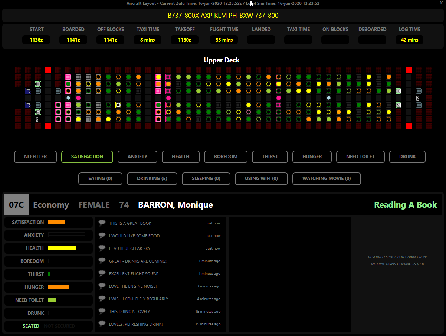
Task: Click the top-right red exit door marker
Action: [409, 70]
